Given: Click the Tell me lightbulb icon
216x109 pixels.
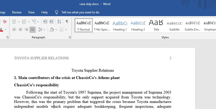Looking at the screenshot, I should click(56, 12).
